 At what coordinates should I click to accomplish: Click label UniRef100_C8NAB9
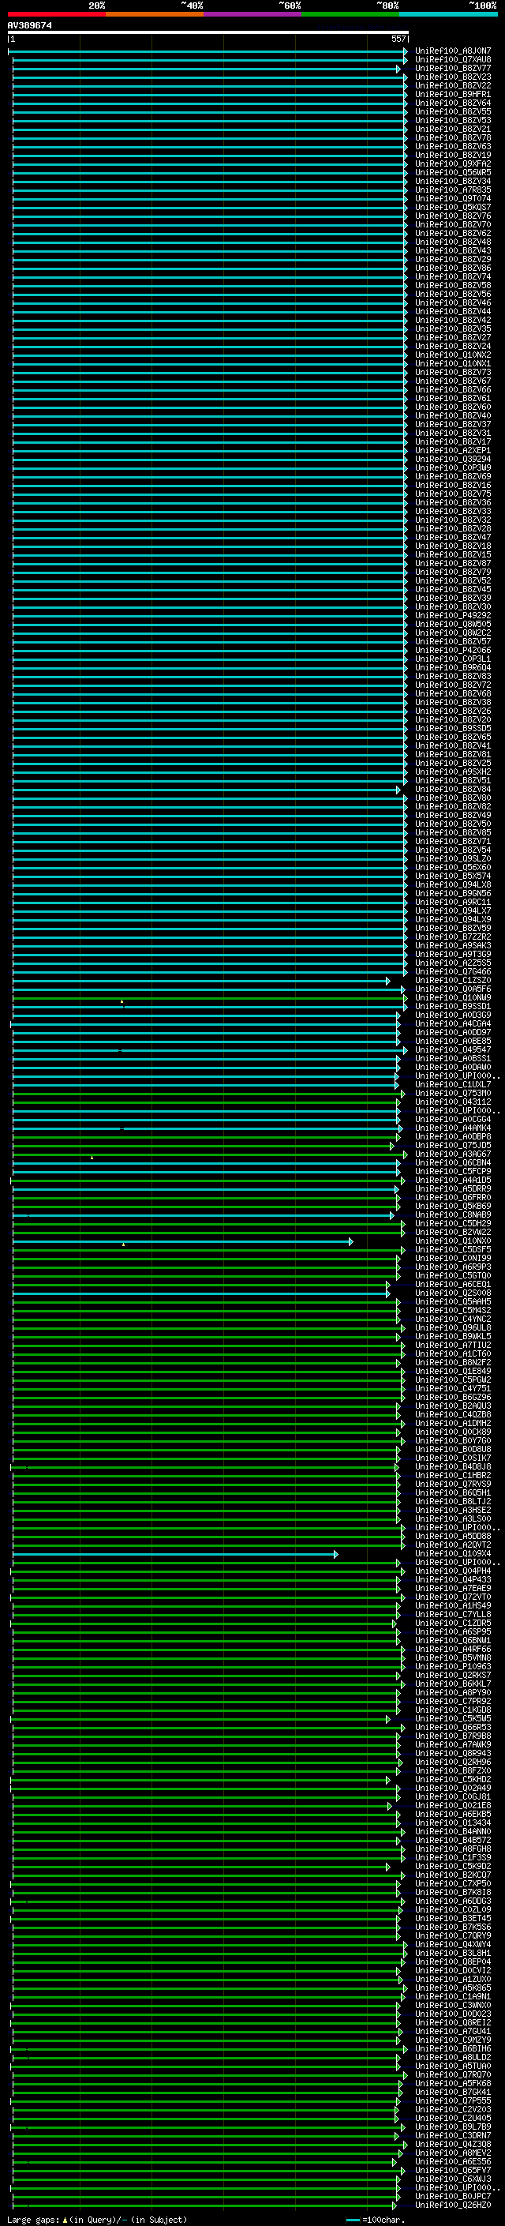click(452, 1215)
